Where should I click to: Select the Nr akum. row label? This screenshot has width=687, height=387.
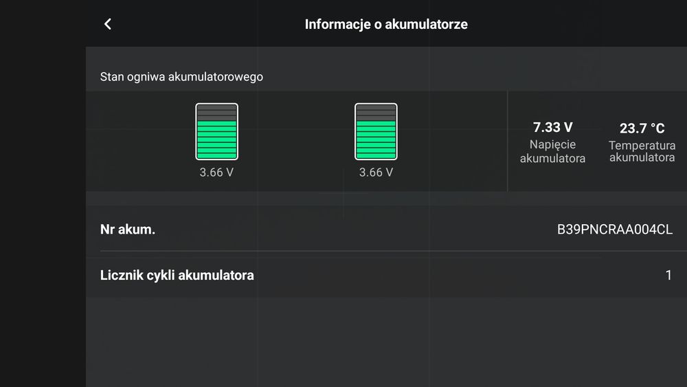128,229
